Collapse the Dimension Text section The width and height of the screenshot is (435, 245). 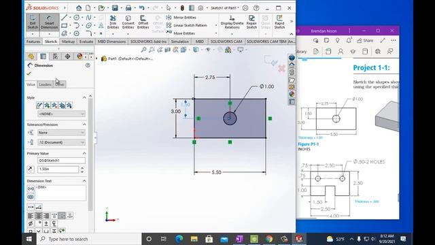click(x=84, y=181)
